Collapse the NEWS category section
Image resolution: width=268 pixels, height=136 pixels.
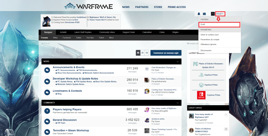178,62
